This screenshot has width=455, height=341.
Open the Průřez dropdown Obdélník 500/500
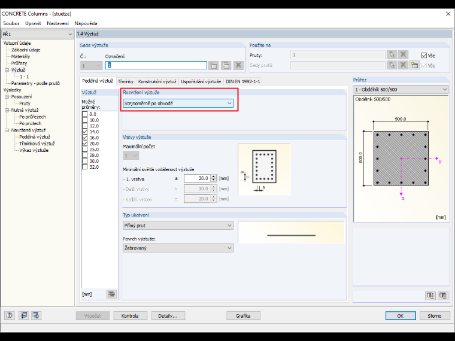coord(401,90)
